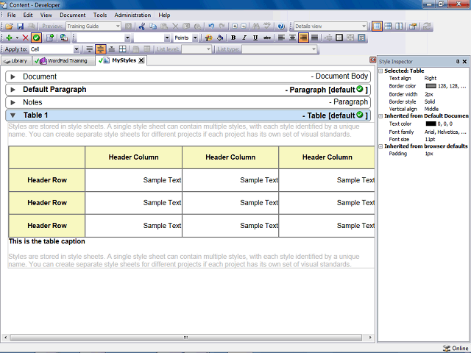Toggle vertical align middle button
Image resolution: width=471 pixels, height=353 pixels.
click(x=100, y=49)
